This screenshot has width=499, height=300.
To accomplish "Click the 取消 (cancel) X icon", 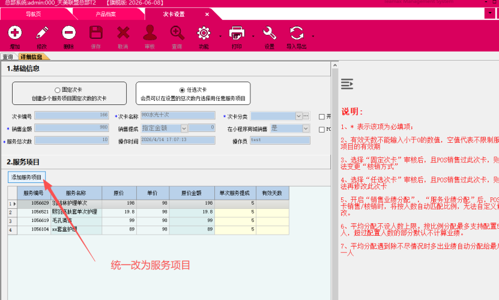I will pyautogui.click(x=123, y=33).
